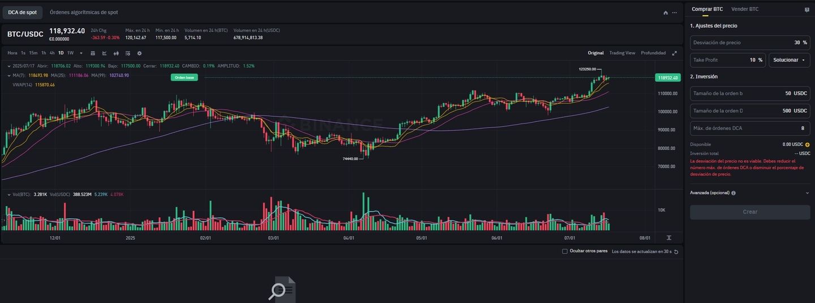This screenshot has height=303, width=815.
Task: Select the 15m chart interval
Action: click(x=33, y=53)
